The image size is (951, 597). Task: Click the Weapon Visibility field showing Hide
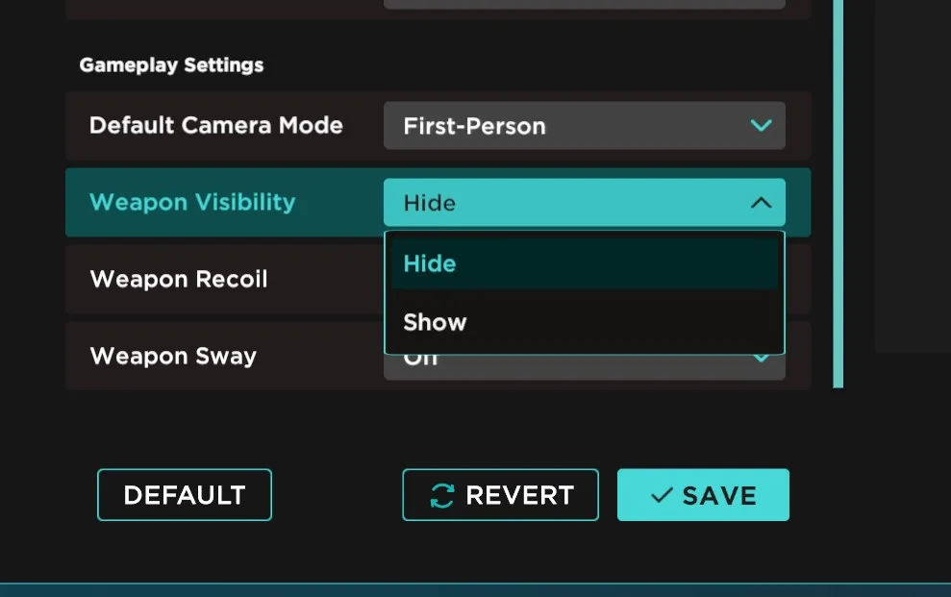click(x=567, y=203)
